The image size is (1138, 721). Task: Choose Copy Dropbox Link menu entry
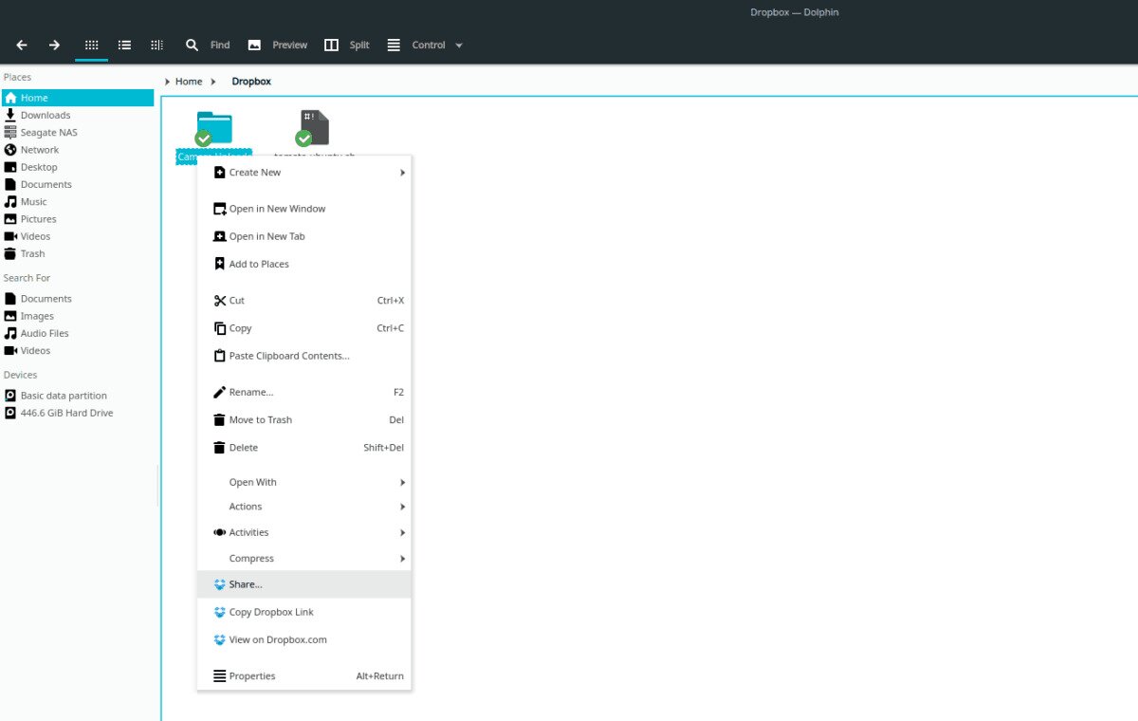tap(270, 612)
